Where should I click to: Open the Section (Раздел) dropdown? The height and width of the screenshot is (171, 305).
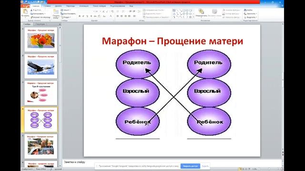66,17
